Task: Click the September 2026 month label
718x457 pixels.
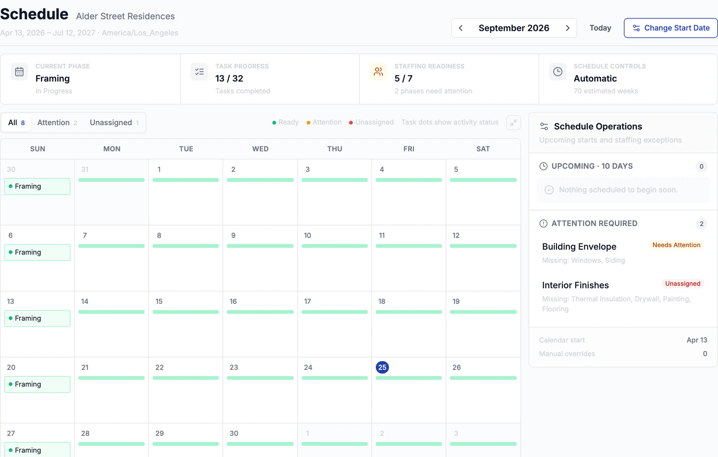Action: 514,28
